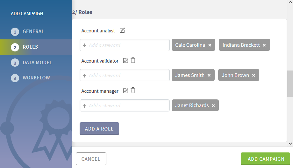Image resolution: width=293 pixels, height=168 pixels.
Task: Edit the Account analyst role name
Action: (x=122, y=30)
